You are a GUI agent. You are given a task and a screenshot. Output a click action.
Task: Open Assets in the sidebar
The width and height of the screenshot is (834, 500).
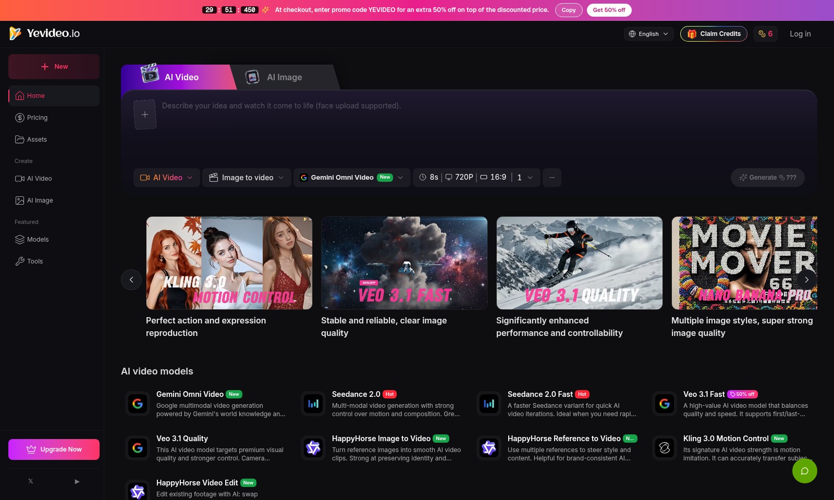pyautogui.click(x=54, y=140)
